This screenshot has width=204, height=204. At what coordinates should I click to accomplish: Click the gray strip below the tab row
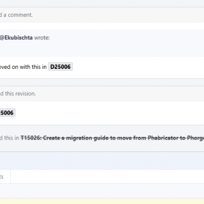[x=102, y=191]
